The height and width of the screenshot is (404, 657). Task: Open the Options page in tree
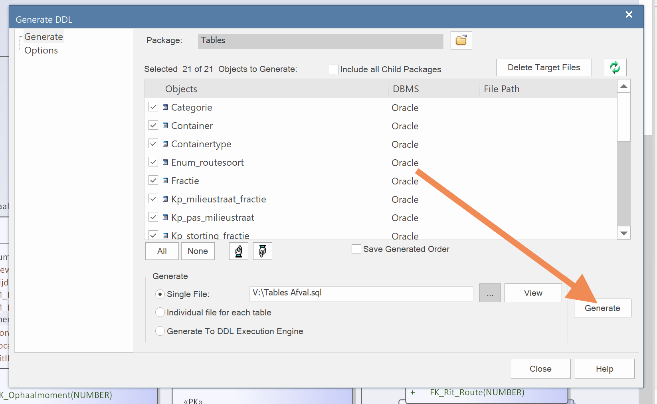[x=41, y=50]
